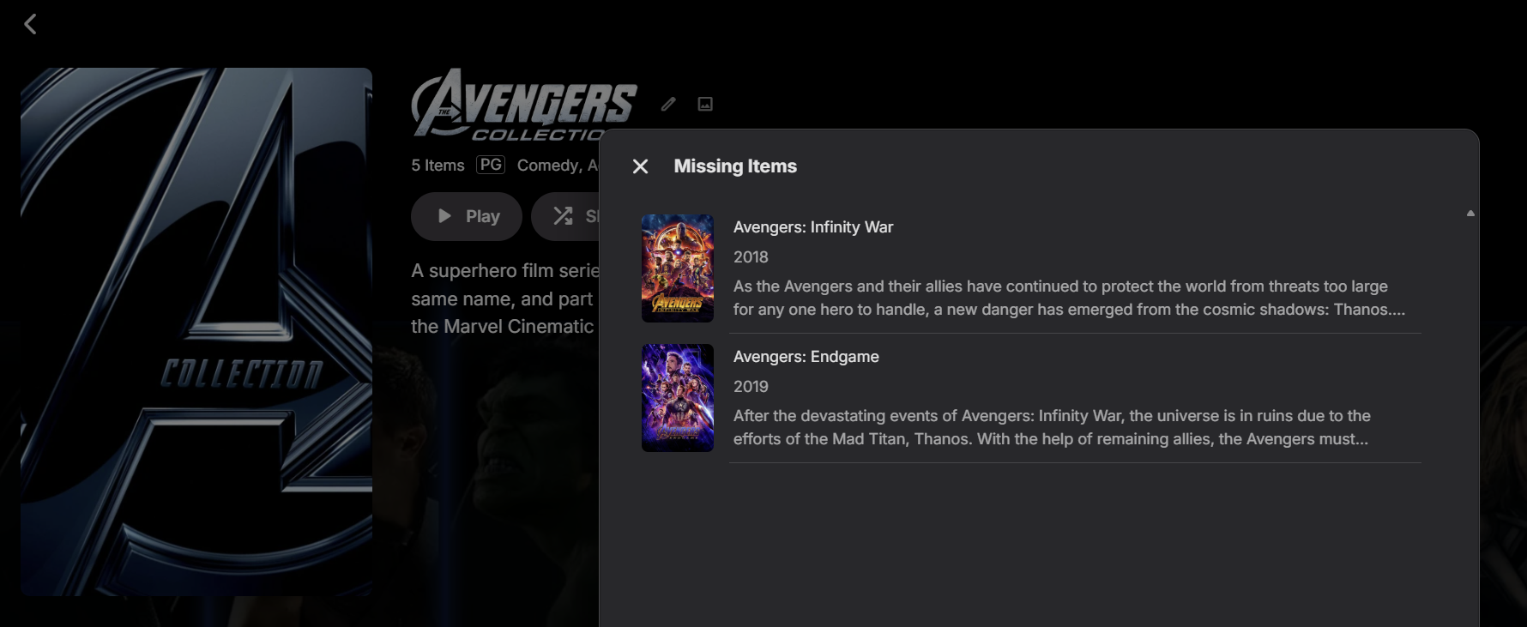Select the Avengers: Endgame title
The height and width of the screenshot is (627, 1527).
[806, 357]
